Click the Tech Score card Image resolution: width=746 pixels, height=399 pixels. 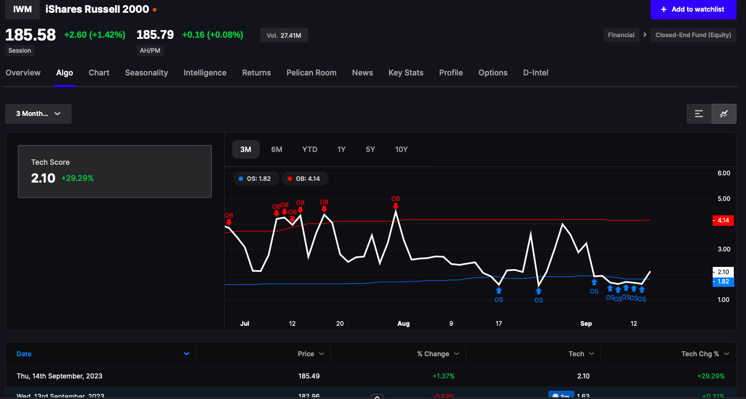pyautogui.click(x=115, y=171)
